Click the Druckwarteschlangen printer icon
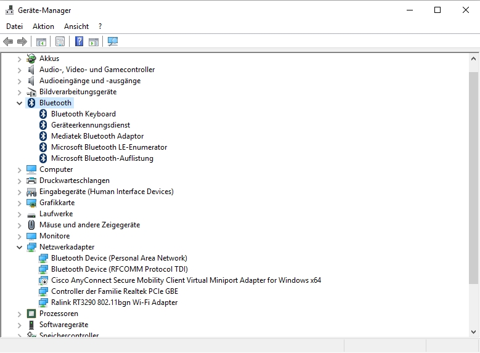This screenshot has height=353, width=480. pos(31,181)
